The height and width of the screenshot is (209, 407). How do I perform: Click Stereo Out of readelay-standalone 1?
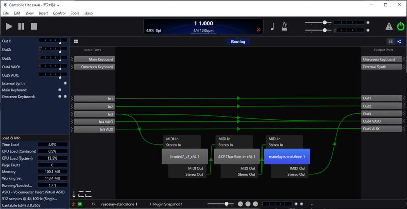tap(297, 175)
